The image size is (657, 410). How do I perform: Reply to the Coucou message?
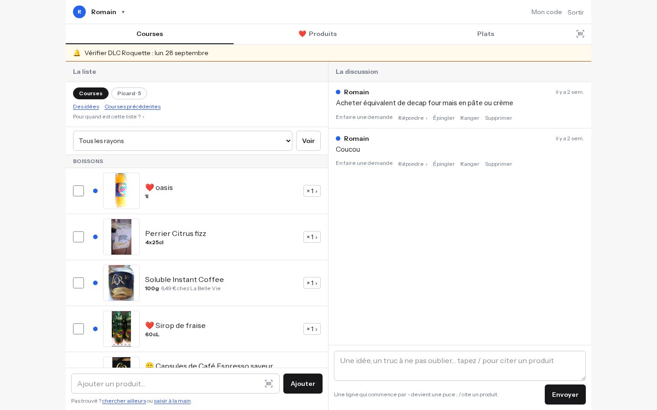coord(413,164)
